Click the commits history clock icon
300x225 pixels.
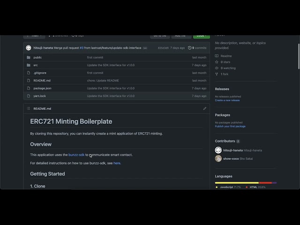[x=189, y=48]
